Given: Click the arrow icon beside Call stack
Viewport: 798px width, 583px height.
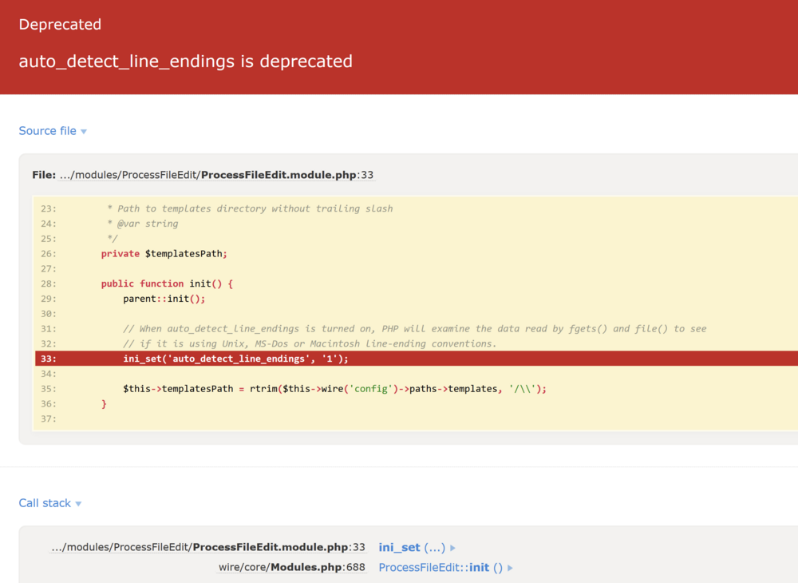Looking at the screenshot, I should [x=78, y=504].
